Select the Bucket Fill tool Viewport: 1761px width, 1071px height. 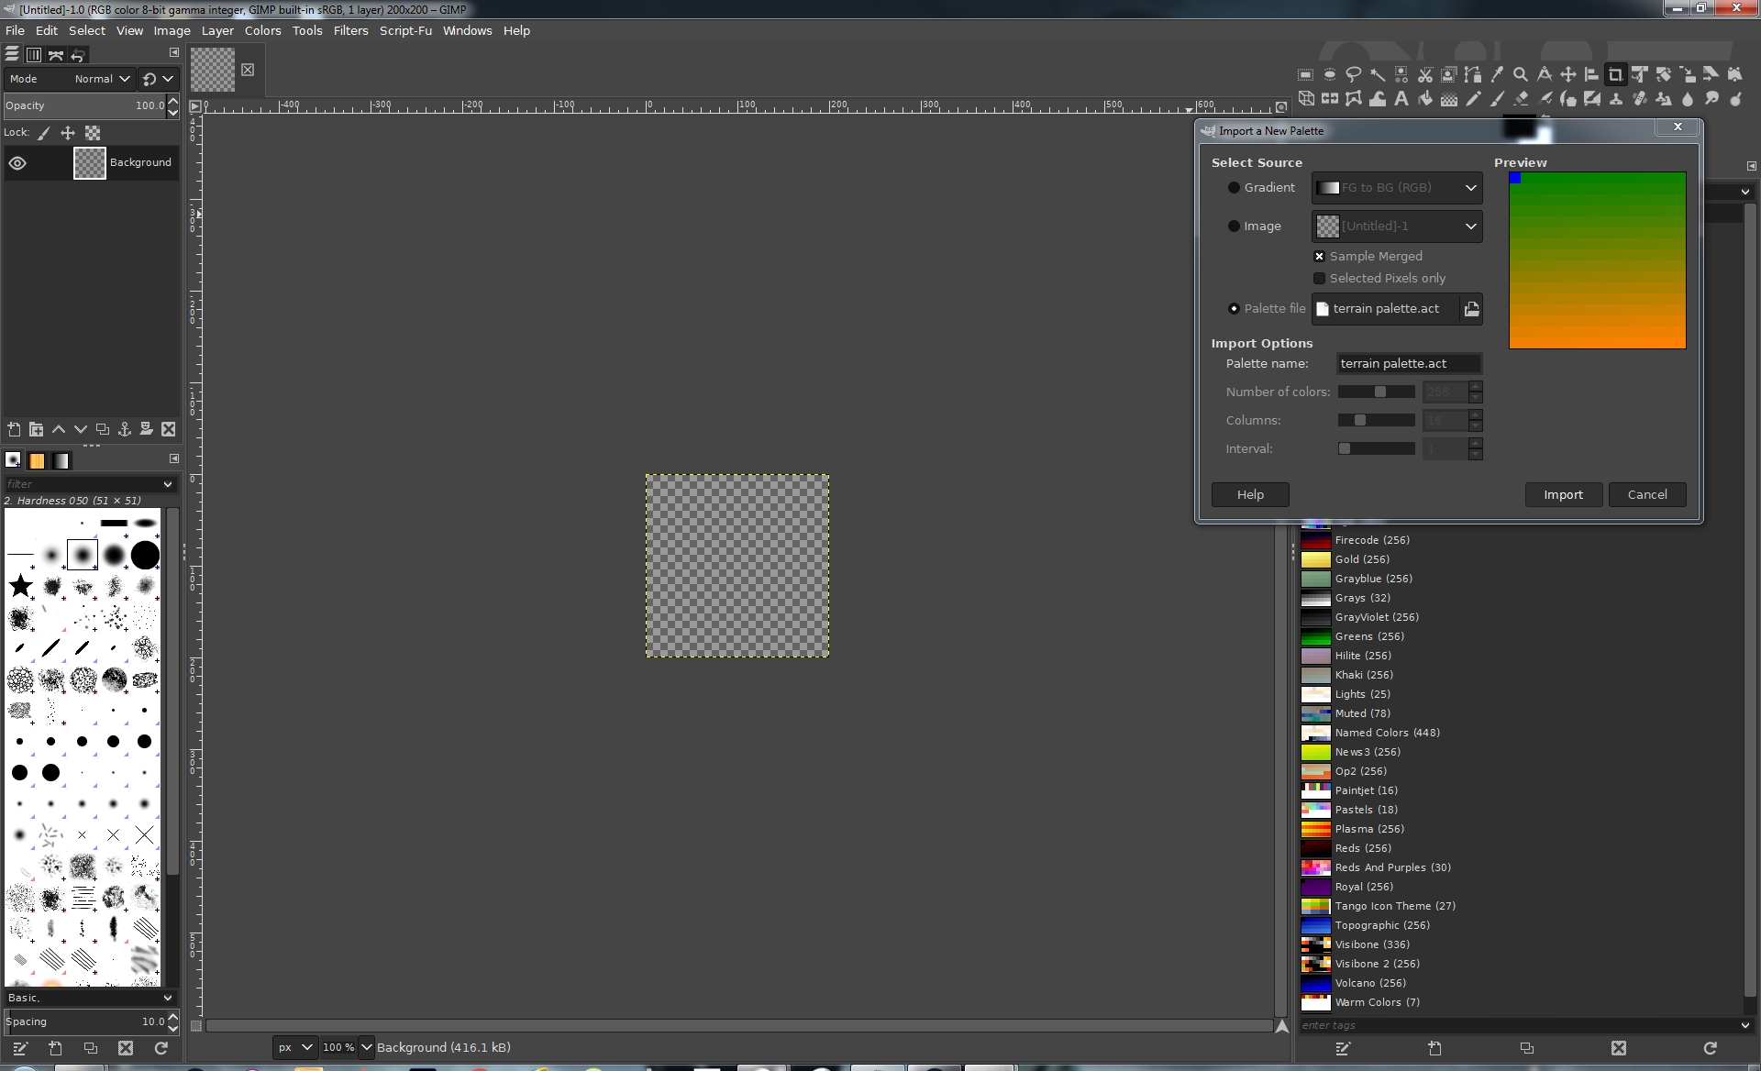point(1425,99)
